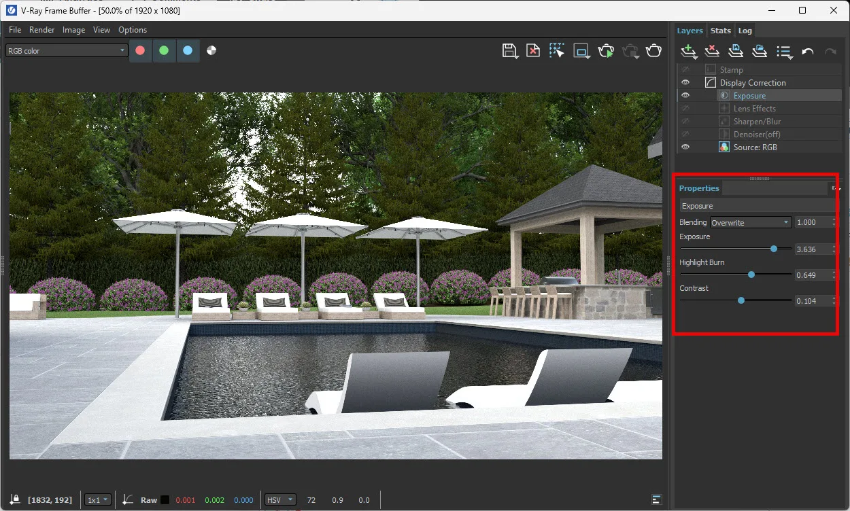Select the region render icon

click(x=581, y=51)
